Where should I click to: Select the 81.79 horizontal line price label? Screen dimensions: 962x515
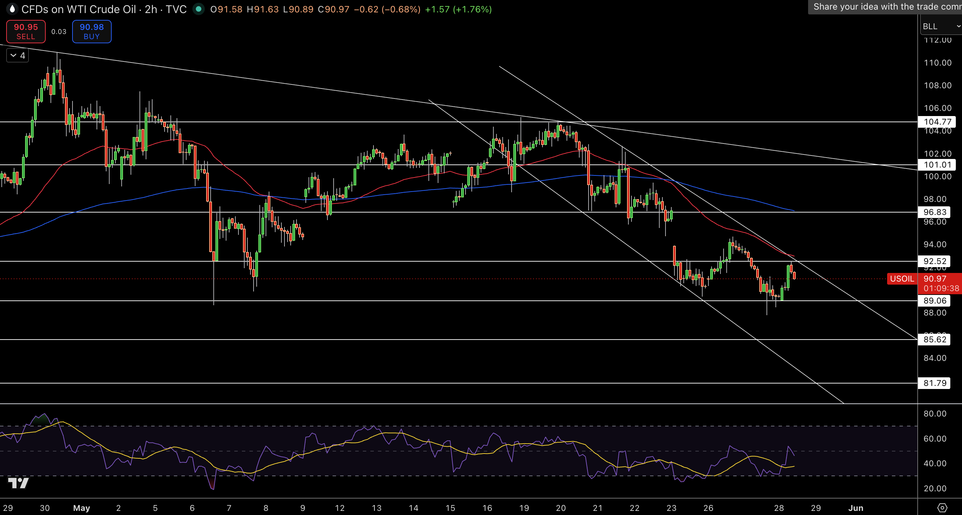coord(935,383)
